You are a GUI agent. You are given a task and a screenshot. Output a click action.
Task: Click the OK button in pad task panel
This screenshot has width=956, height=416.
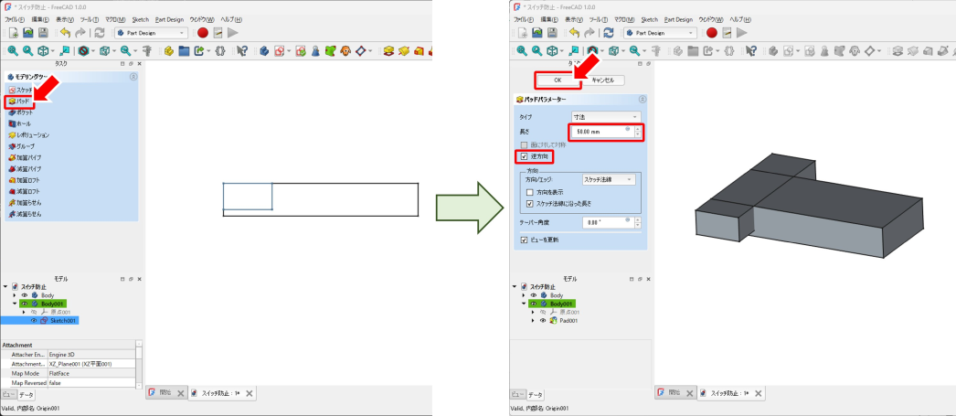click(557, 80)
